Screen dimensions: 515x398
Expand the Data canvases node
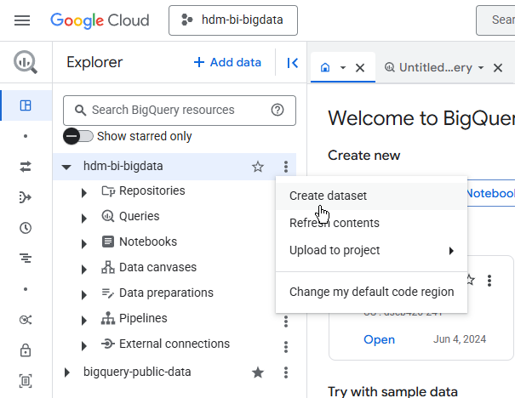(84, 270)
